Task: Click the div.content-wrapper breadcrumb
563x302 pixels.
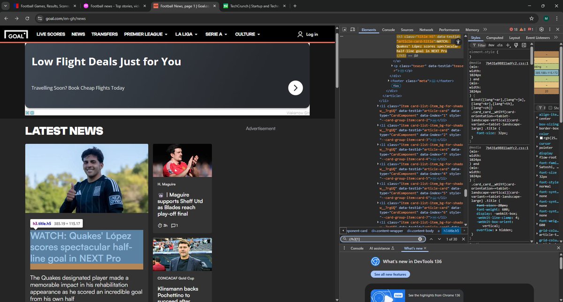Action: pyautogui.click(x=387, y=231)
